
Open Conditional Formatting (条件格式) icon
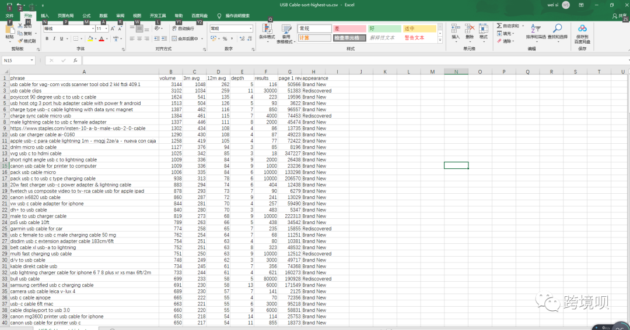267,29
